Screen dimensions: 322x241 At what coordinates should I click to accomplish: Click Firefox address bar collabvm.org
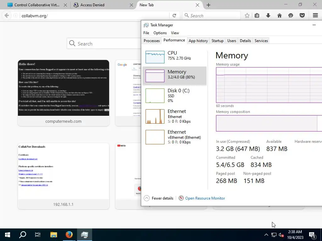pos(94,16)
